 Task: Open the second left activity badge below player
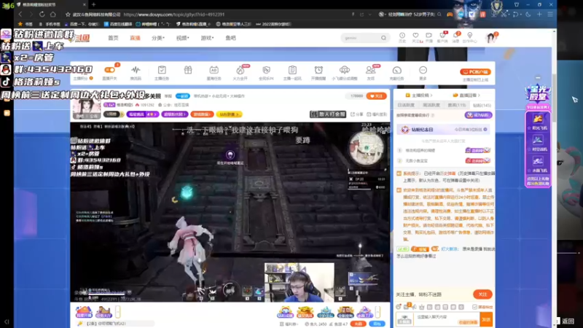(103, 312)
